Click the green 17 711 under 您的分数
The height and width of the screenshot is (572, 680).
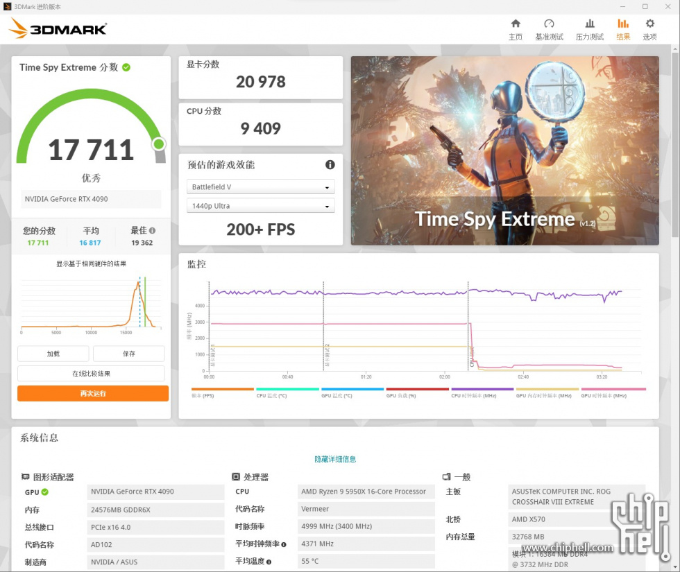(x=38, y=243)
